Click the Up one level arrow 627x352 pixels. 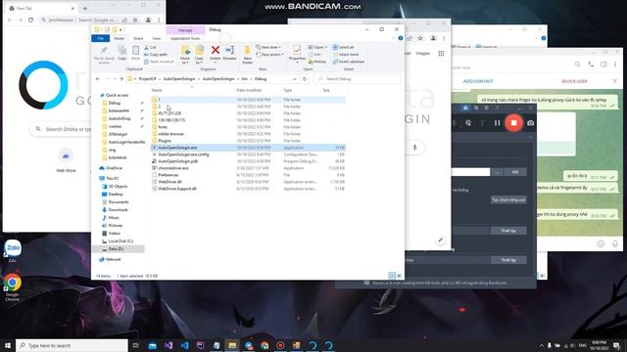(x=121, y=79)
